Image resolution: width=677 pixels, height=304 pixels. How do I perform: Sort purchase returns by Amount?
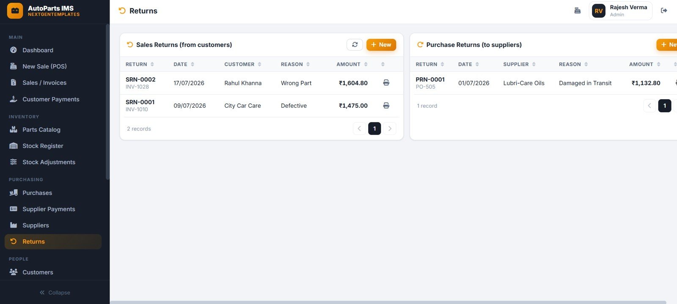(x=645, y=65)
